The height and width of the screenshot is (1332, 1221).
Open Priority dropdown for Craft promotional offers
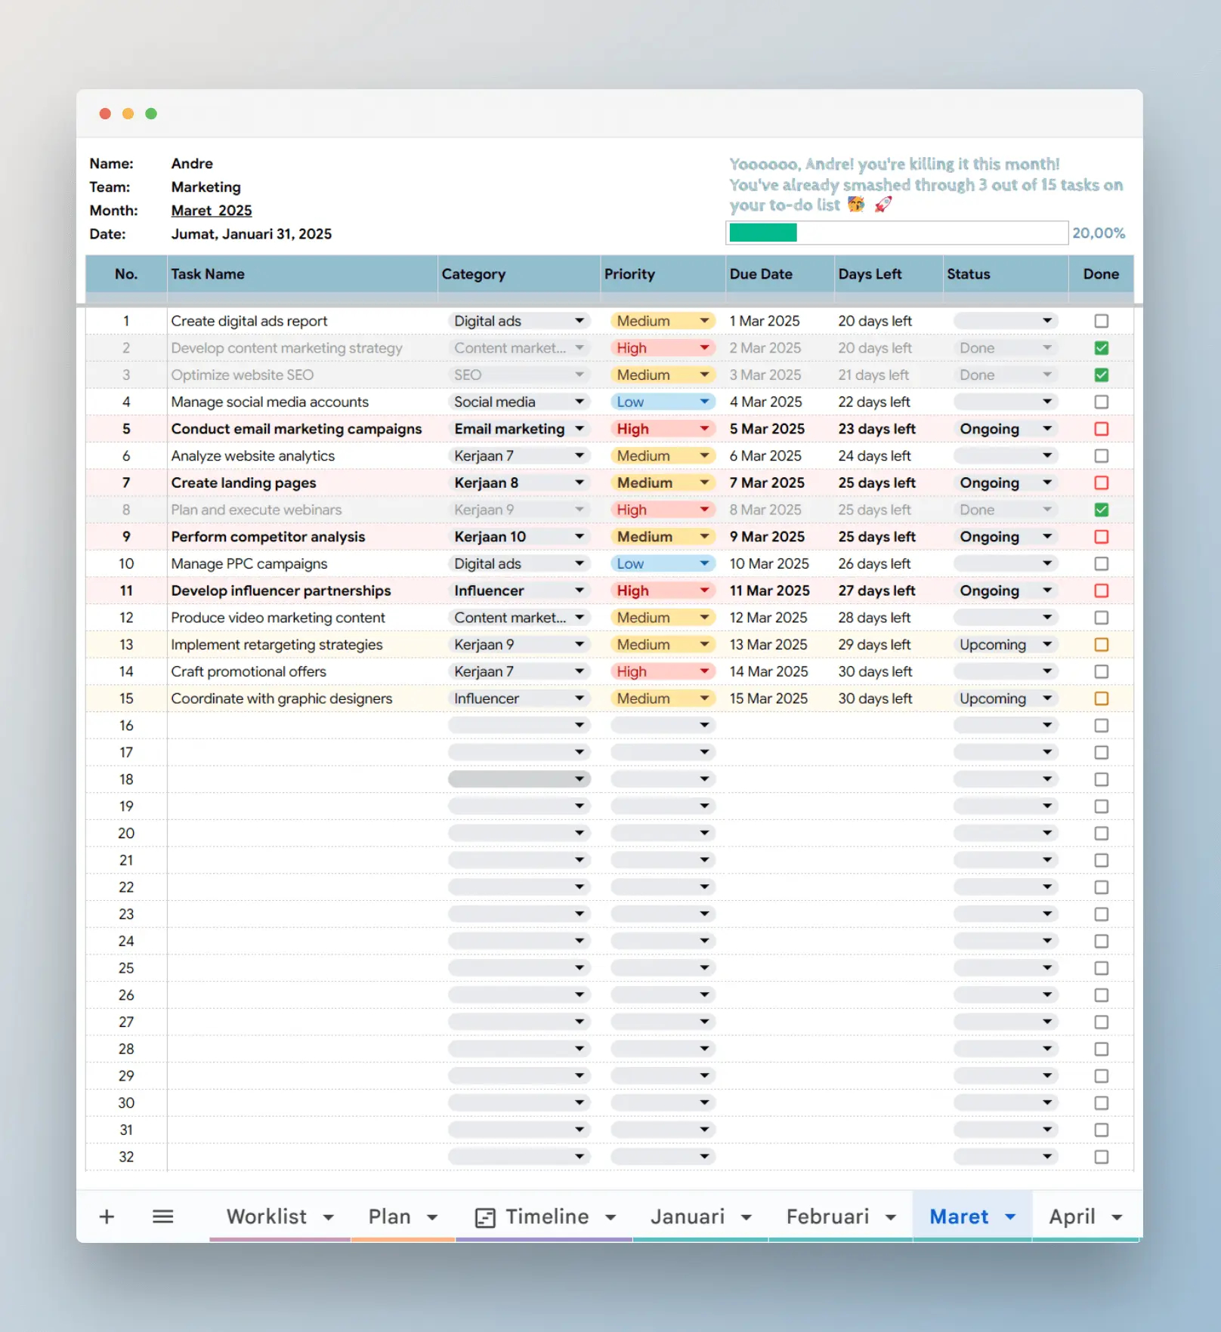tap(663, 671)
